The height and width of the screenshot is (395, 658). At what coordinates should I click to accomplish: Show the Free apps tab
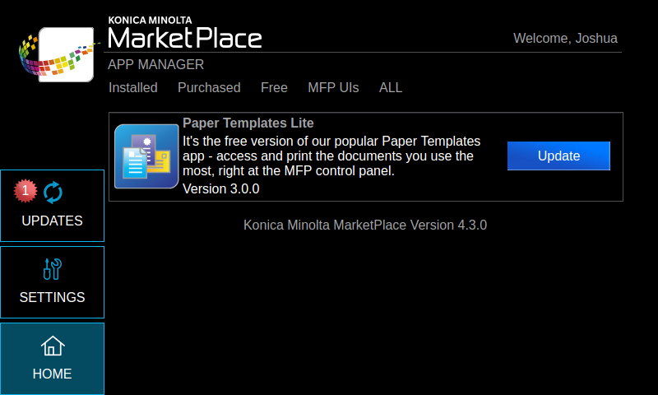(274, 87)
